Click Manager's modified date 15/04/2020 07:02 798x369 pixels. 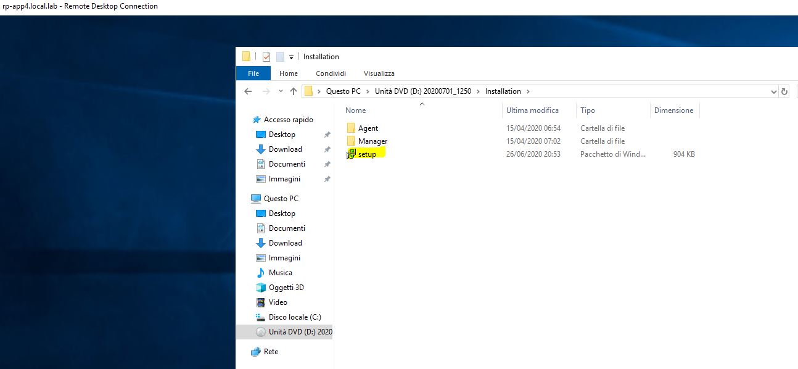pos(533,141)
